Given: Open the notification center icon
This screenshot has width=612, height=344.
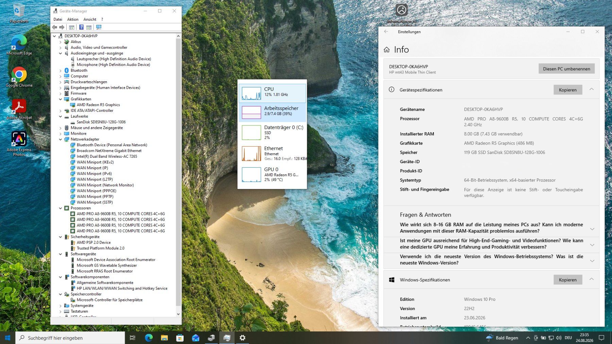Looking at the screenshot, I should (601, 338).
